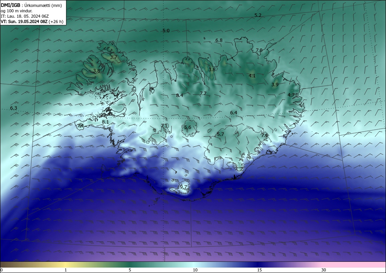The width and height of the screenshot is (386, 273).
Task: Click the '5' tick on the color scale
Action: pyautogui.click(x=130, y=270)
